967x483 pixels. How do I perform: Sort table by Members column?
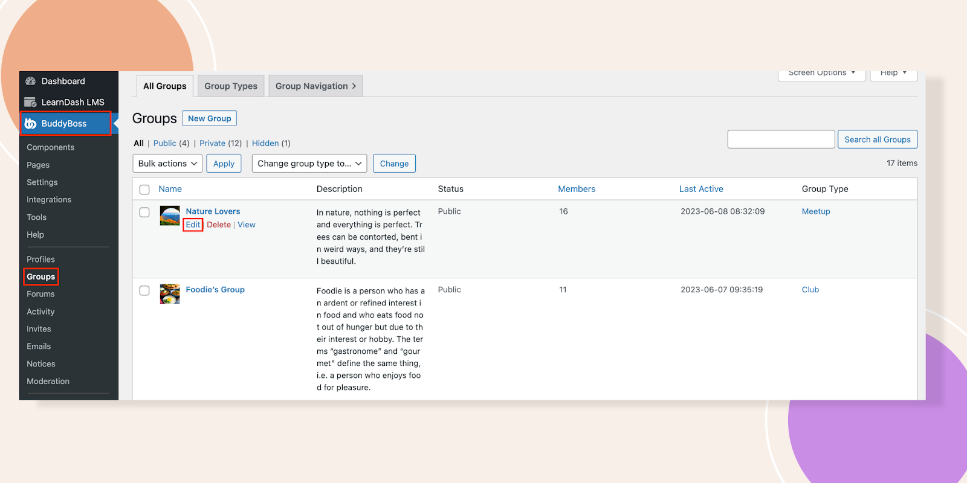(x=577, y=189)
